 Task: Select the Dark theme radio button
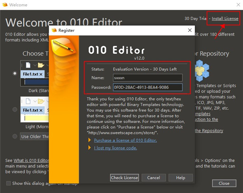tap(15, 73)
